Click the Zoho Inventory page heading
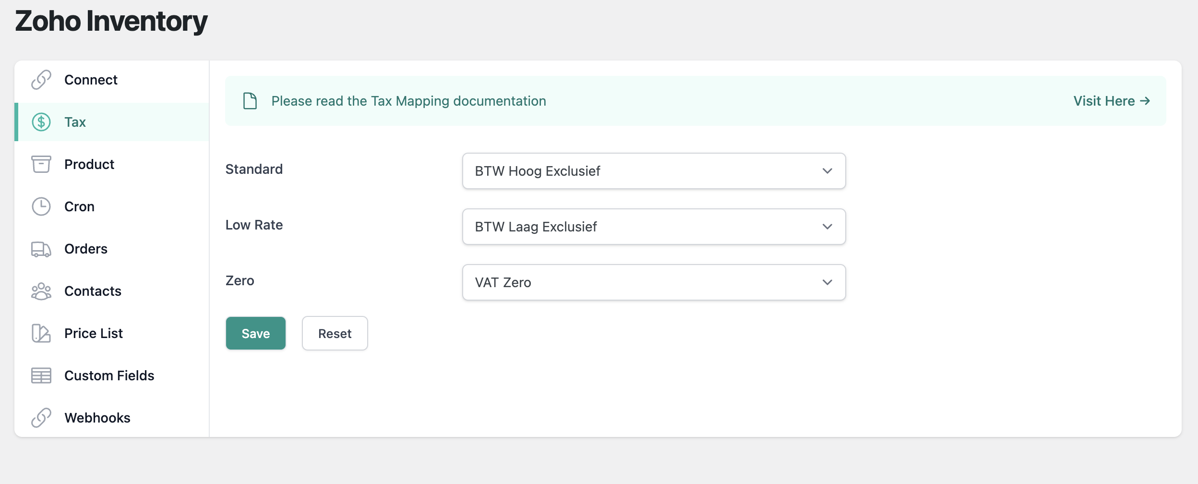 111,21
